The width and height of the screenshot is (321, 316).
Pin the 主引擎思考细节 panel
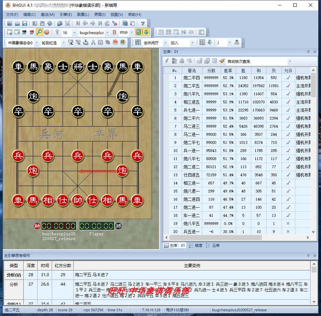pos(308,256)
